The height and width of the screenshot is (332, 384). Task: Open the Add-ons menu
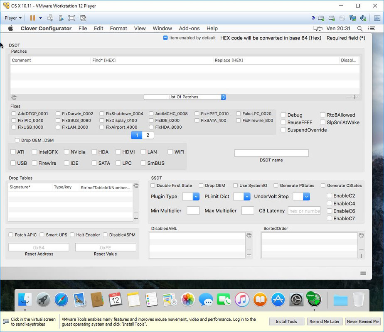[190, 28]
